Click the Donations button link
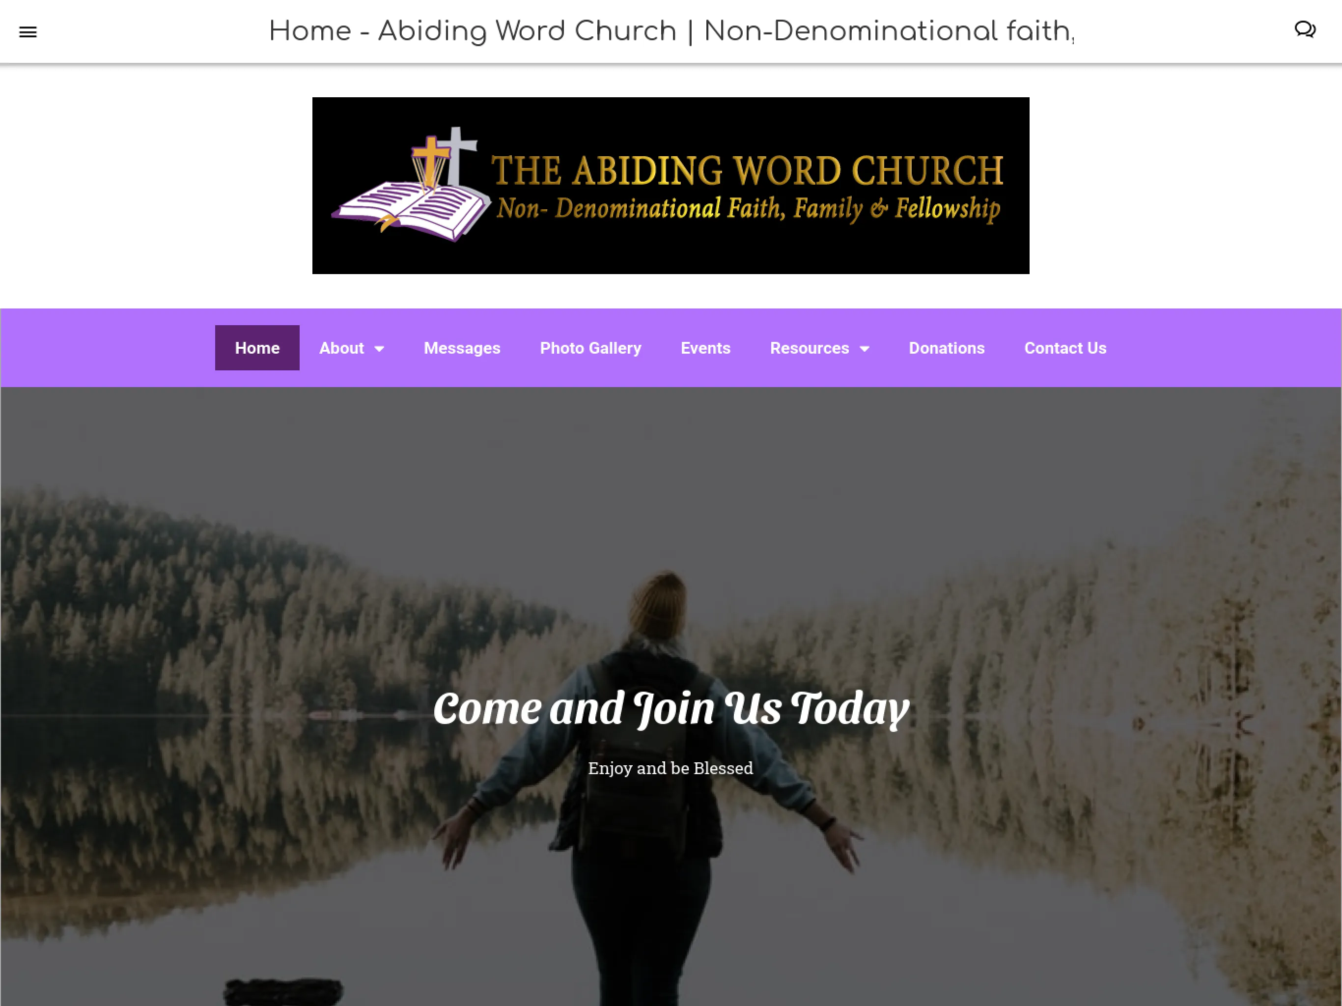1342x1006 pixels. point(947,348)
